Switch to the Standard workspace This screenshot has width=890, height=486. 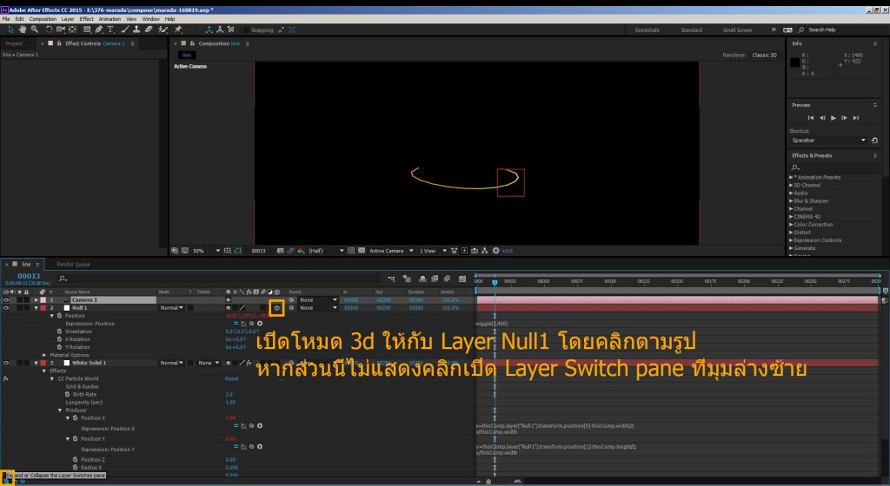pos(691,30)
